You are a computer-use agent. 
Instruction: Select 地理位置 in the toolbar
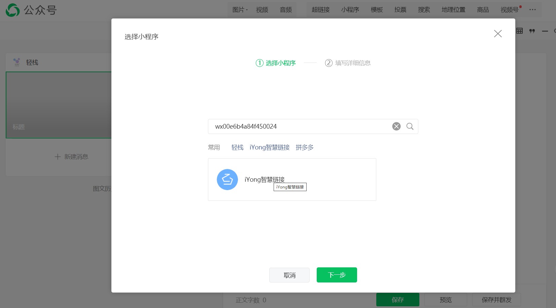click(x=453, y=10)
